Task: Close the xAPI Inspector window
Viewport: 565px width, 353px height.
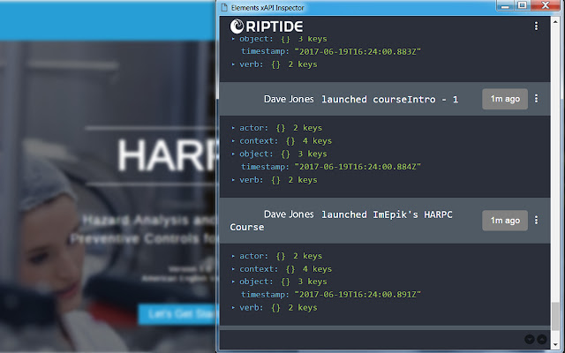Action: pos(546,5)
